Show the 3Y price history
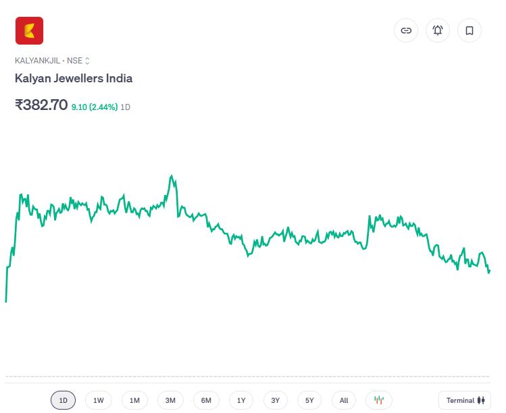This screenshot has width=506, height=413. coord(276,400)
